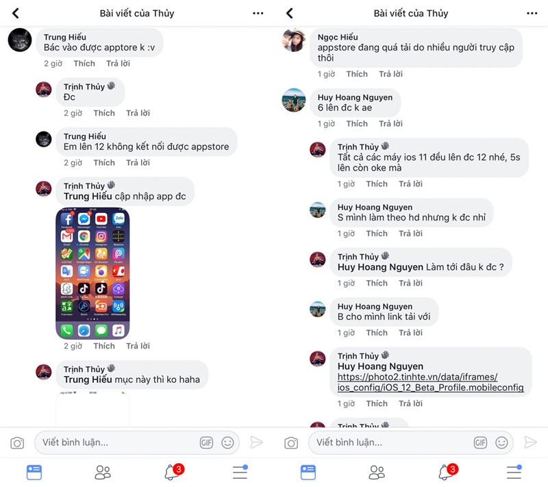Switch to news feed tab on right screen
This screenshot has width=548, height=487.
click(308, 473)
